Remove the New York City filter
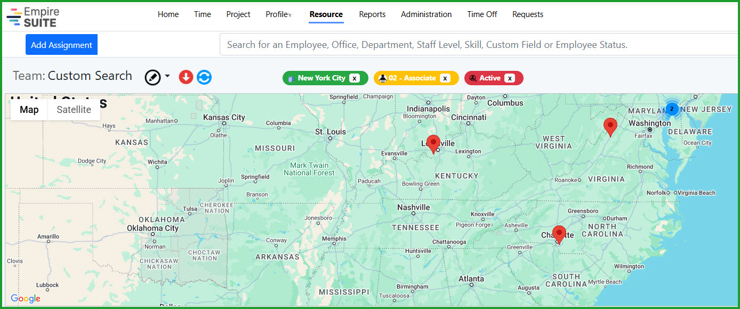The image size is (740, 309). 355,78
